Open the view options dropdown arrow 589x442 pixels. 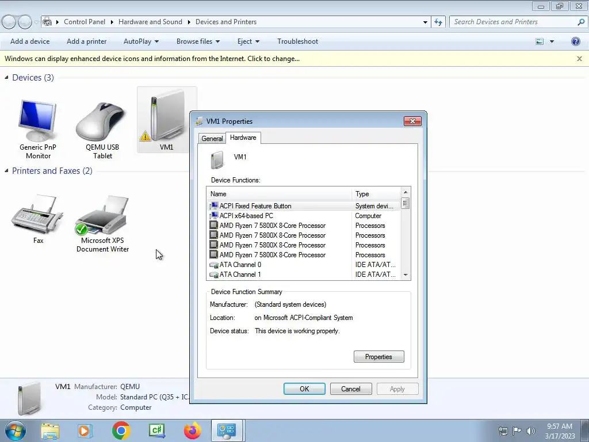(x=552, y=41)
